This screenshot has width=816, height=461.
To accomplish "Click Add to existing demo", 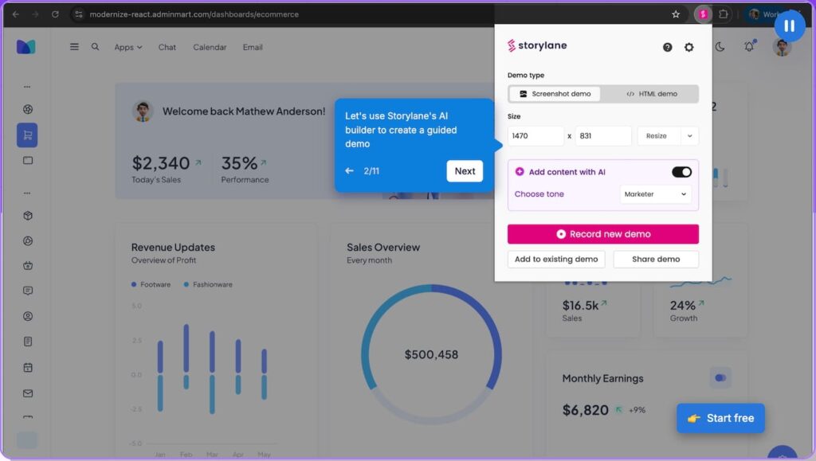I will pyautogui.click(x=556, y=259).
